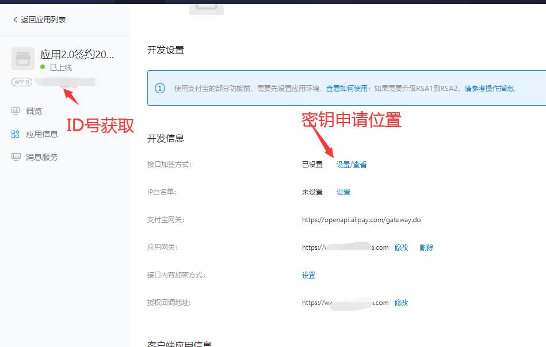Click the 概览 monitor icon
This screenshot has height=347, width=546.
(16, 111)
